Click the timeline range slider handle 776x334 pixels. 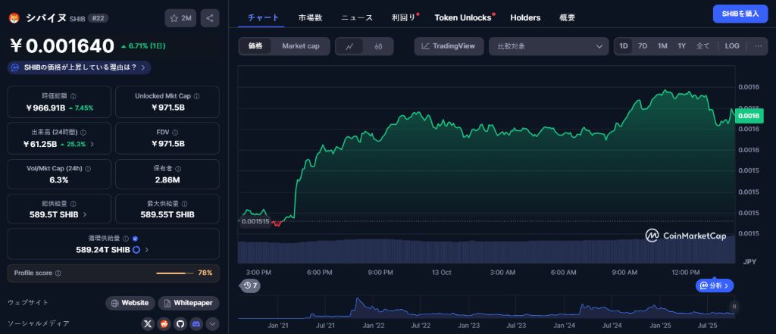coord(734,306)
